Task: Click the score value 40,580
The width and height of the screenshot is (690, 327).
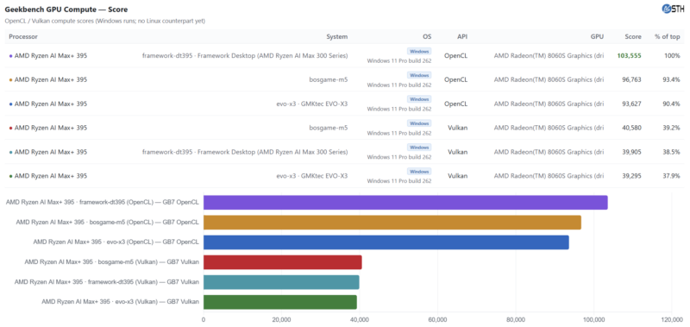Action: [631, 128]
